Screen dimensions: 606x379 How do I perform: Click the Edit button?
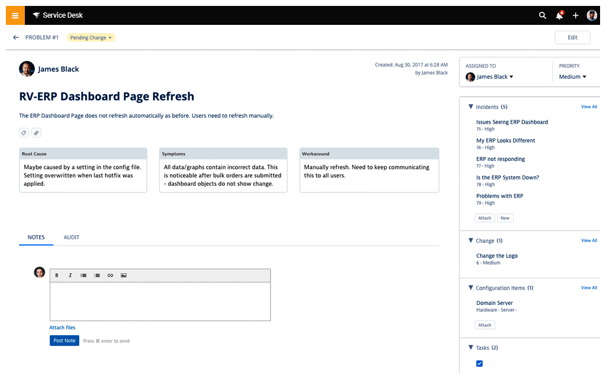[x=572, y=37]
